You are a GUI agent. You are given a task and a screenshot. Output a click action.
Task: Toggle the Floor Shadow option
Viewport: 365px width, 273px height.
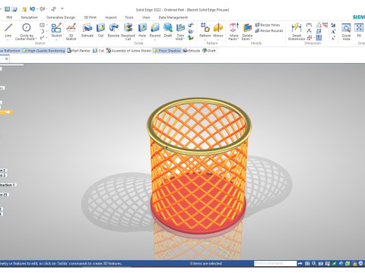tap(167, 51)
